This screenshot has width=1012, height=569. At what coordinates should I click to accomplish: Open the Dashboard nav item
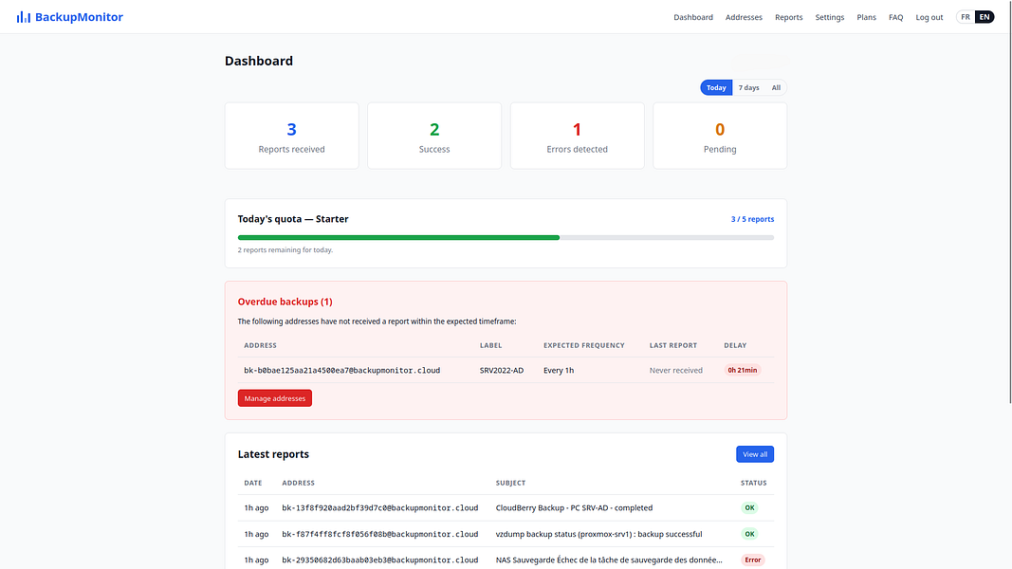(693, 17)
